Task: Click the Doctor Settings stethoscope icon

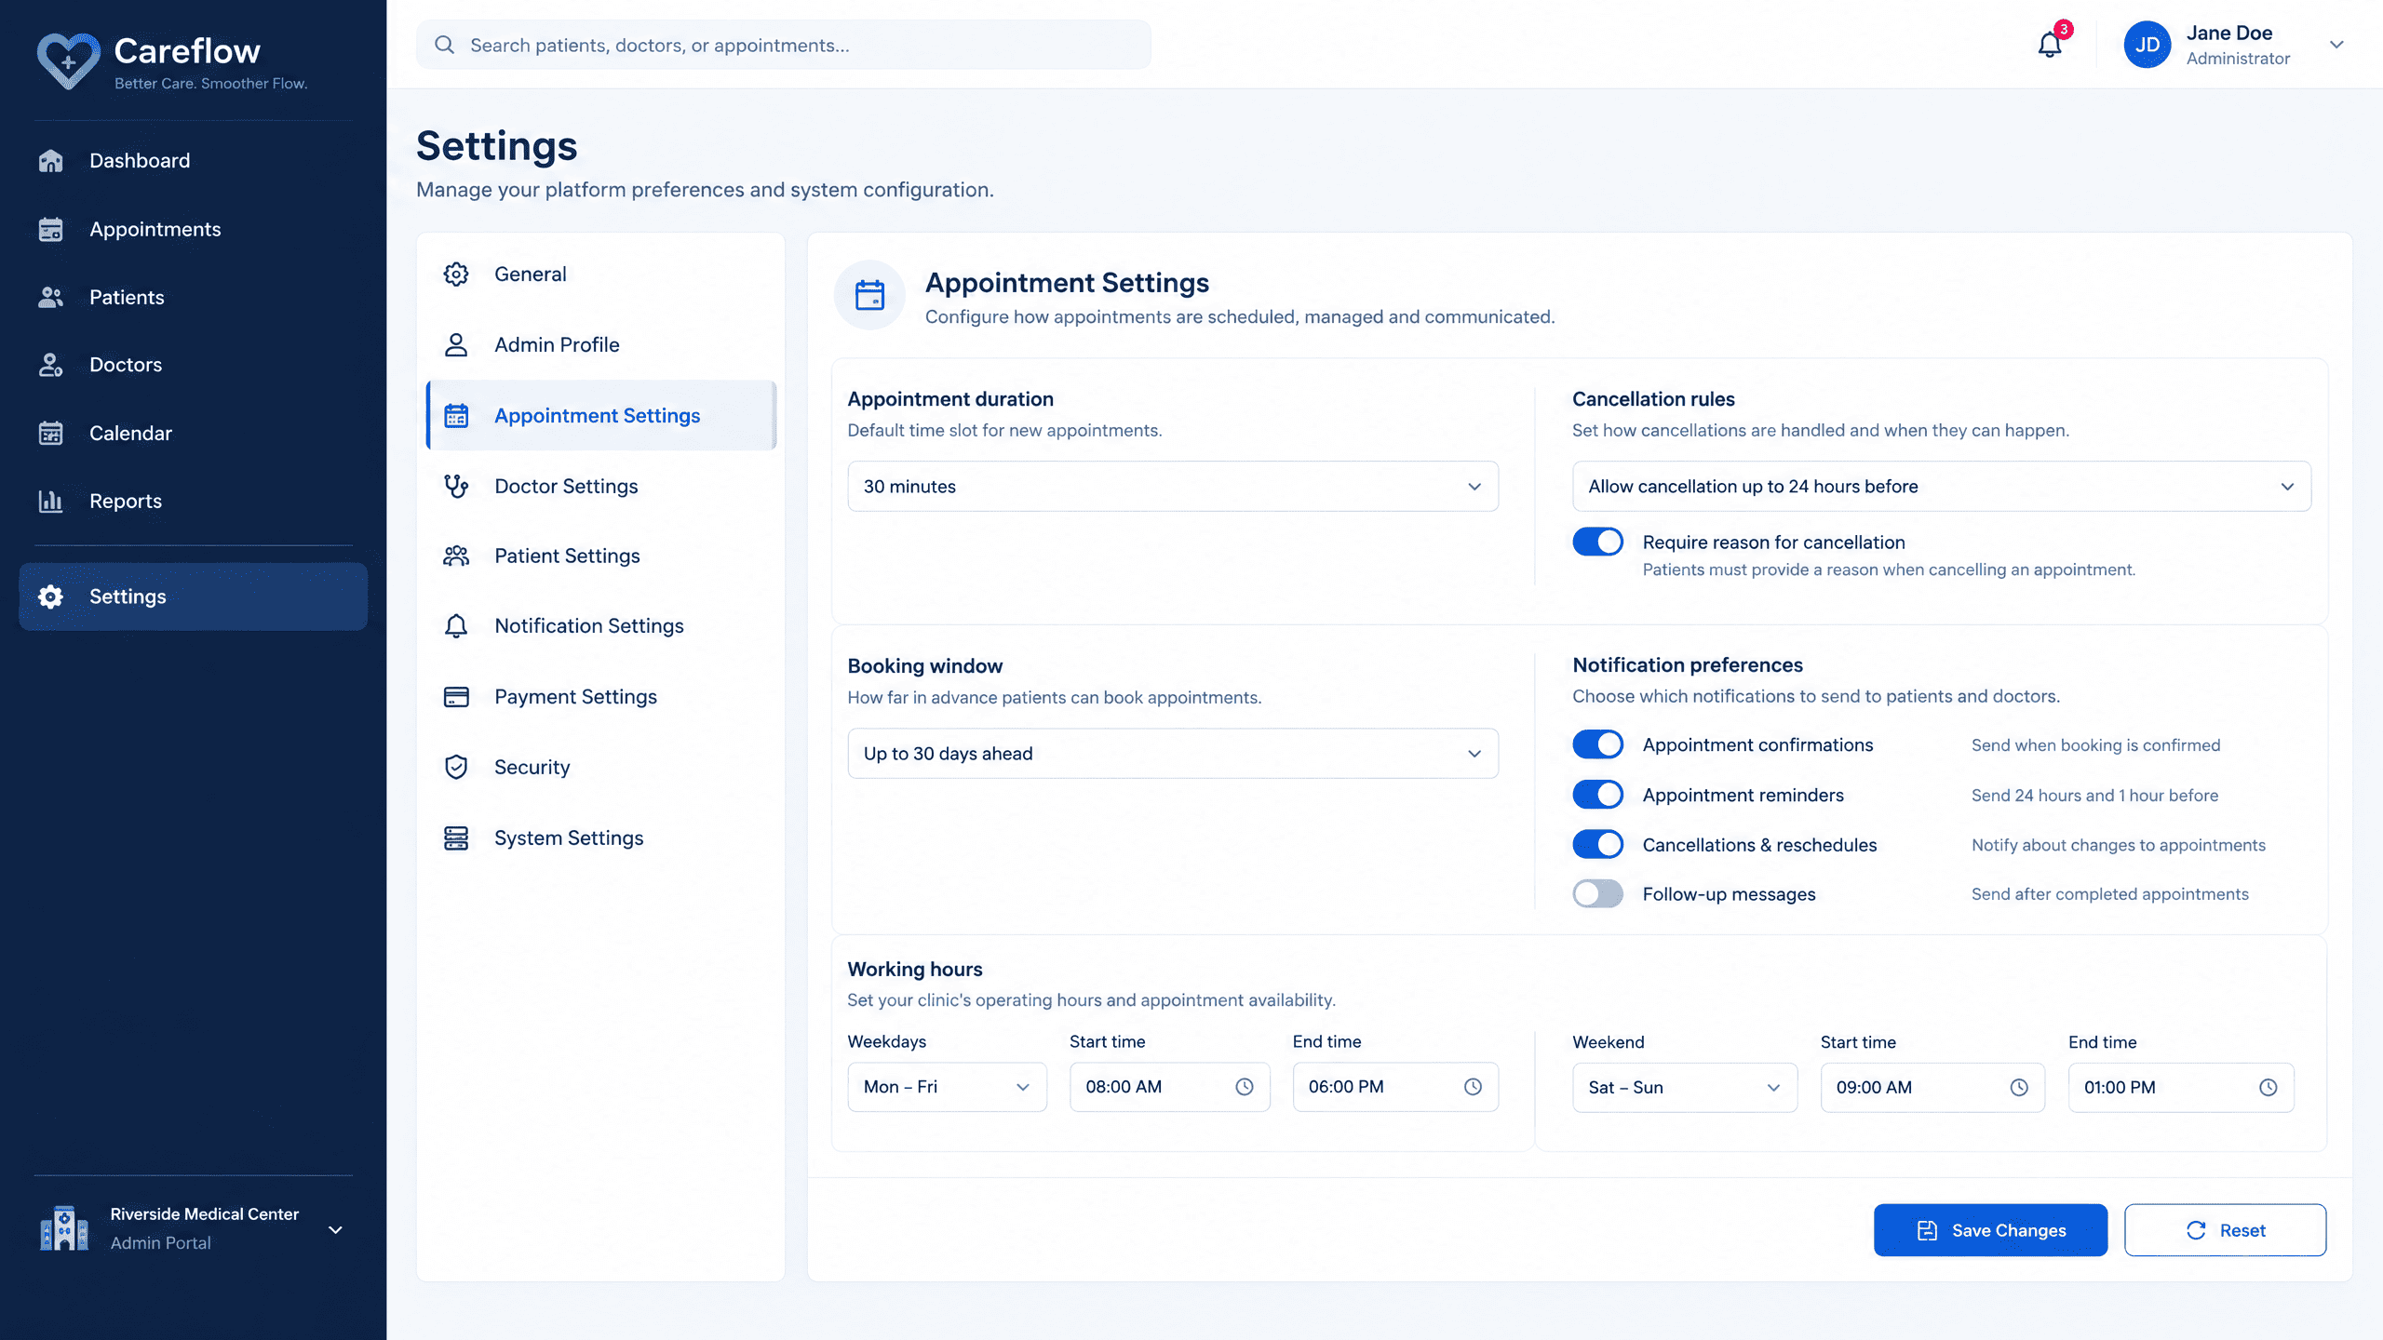Action: [x=456, y=486]
